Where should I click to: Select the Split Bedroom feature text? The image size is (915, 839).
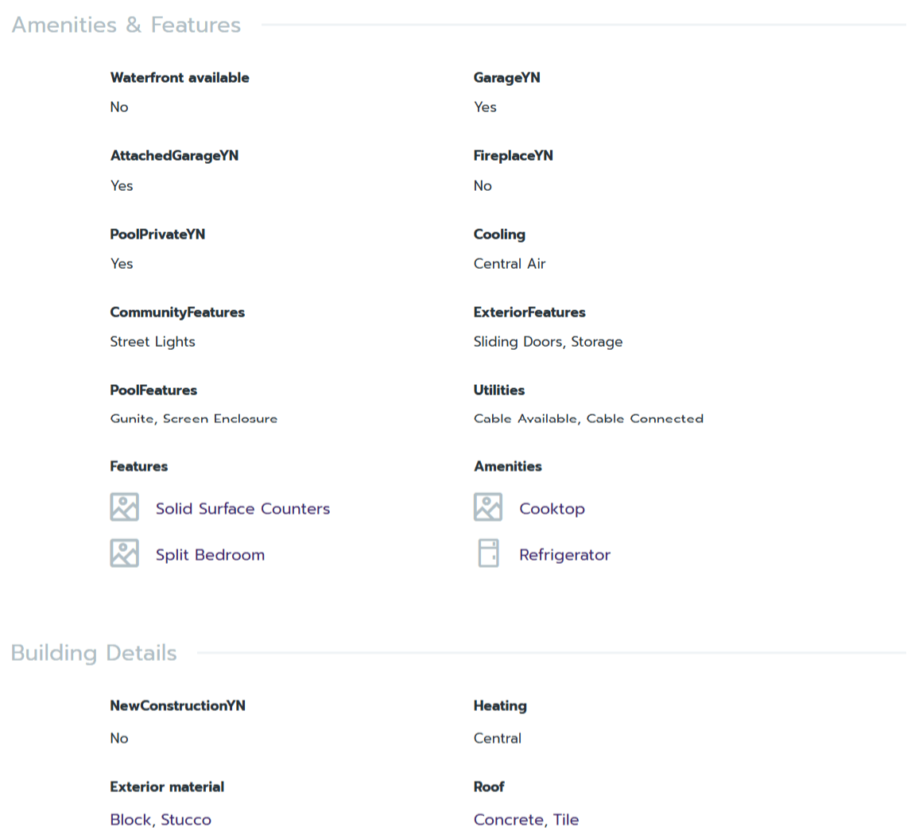tap(210, 555)
